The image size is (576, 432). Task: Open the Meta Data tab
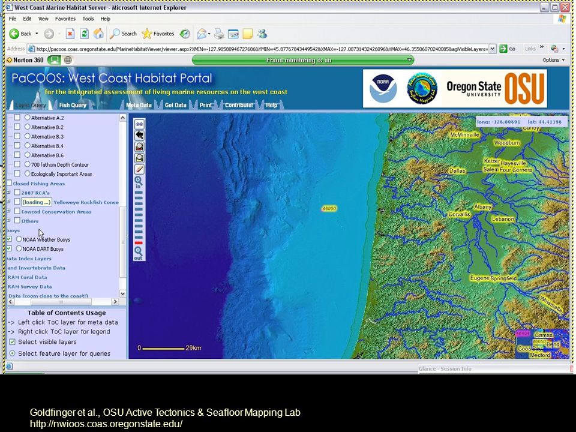coord(139,105)
